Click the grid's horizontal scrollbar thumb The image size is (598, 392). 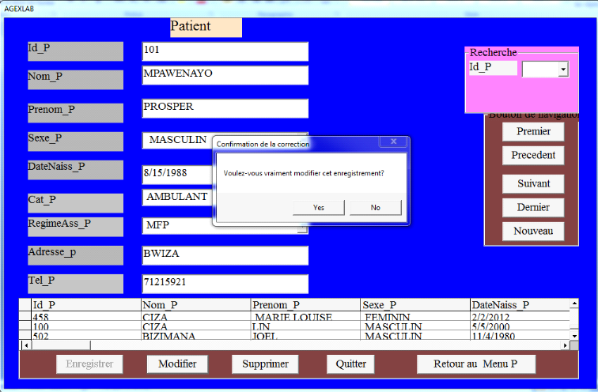[61, 345]
